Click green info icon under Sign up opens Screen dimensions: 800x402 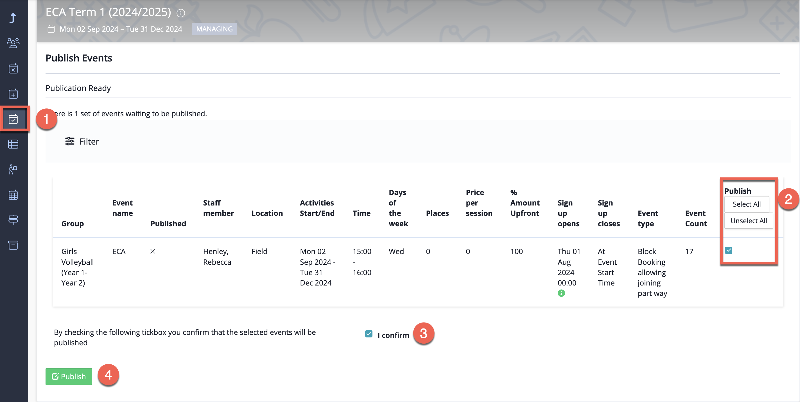tap(561, 293)
